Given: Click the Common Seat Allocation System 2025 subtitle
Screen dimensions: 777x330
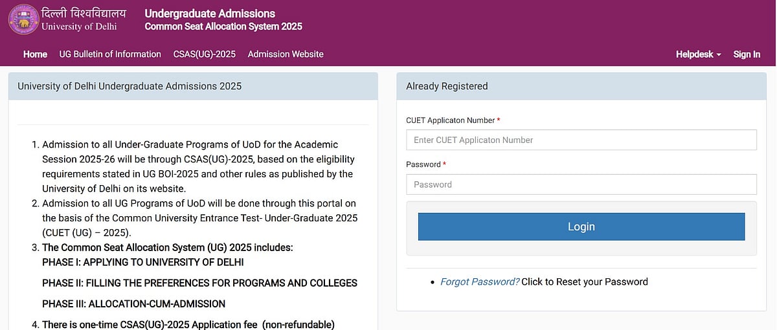Looking at the screenshot, I should tap(223, 27).
